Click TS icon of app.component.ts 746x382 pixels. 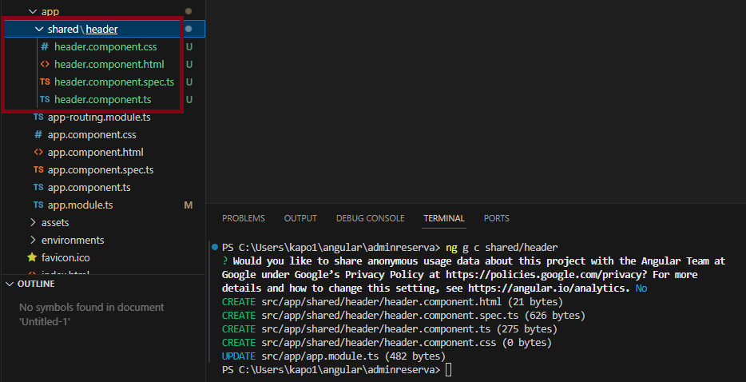click(x=38, y=187)
